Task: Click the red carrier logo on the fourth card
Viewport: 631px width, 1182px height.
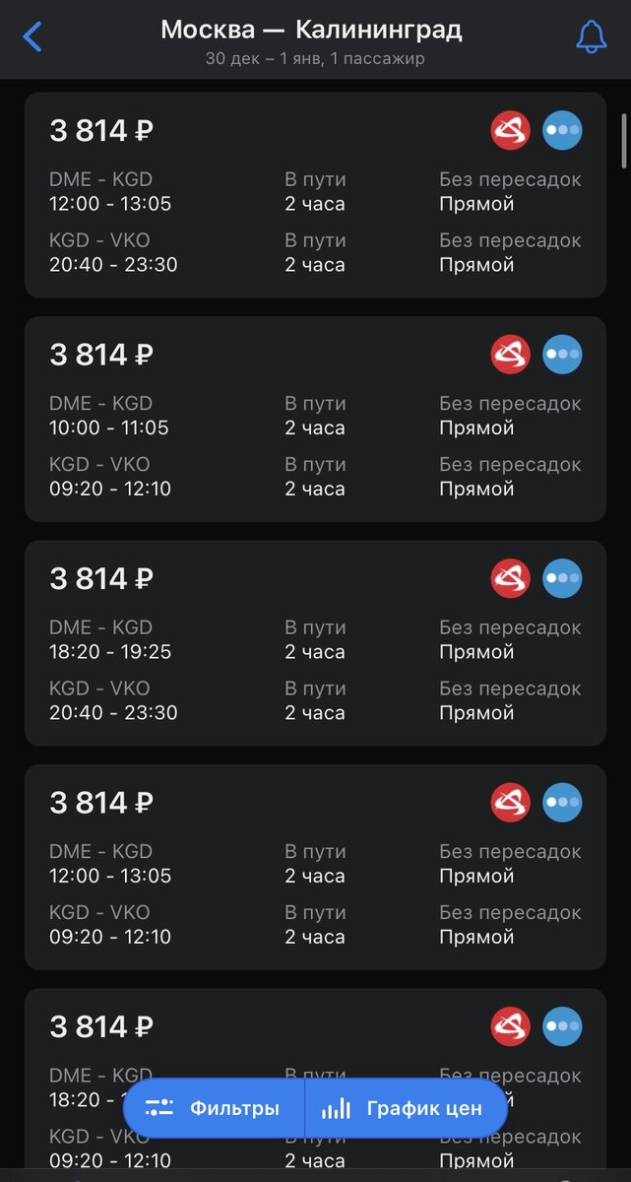Action: pyautogui.click(x=510, y=802)
